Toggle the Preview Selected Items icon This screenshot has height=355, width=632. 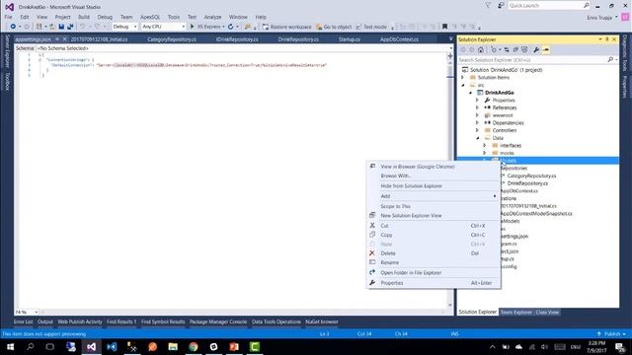coord(546,50)
